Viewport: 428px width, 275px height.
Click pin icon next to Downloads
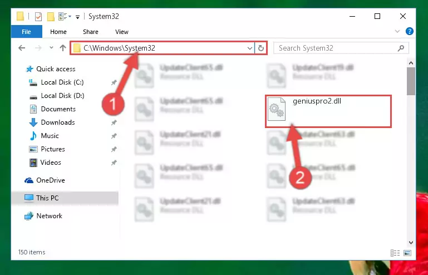(114, 122)
